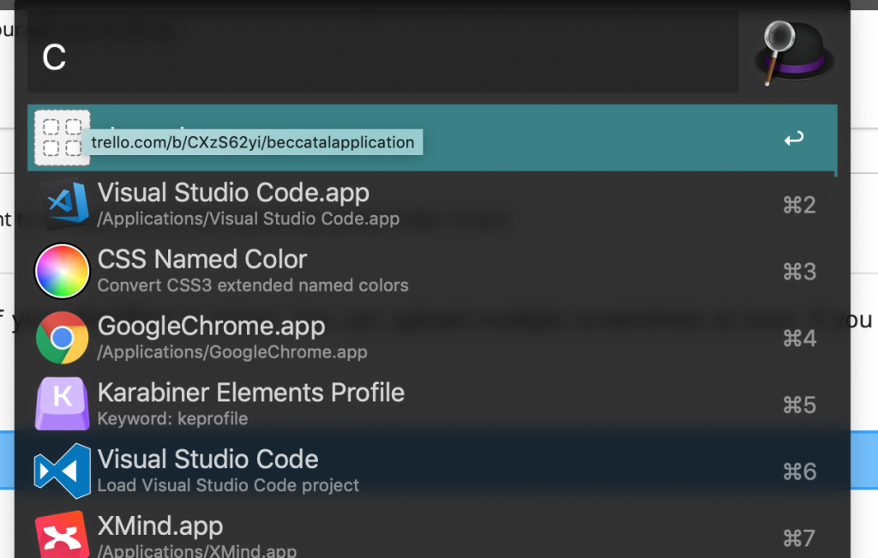
Task: Click the Alfred bowler hat icon
Action: [x=793, y=53]
